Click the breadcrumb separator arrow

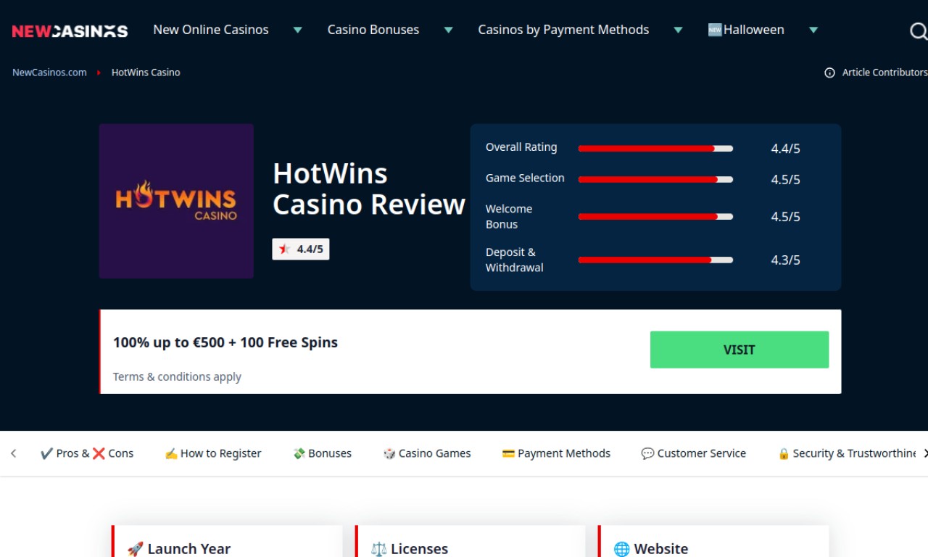click(99, 73)
